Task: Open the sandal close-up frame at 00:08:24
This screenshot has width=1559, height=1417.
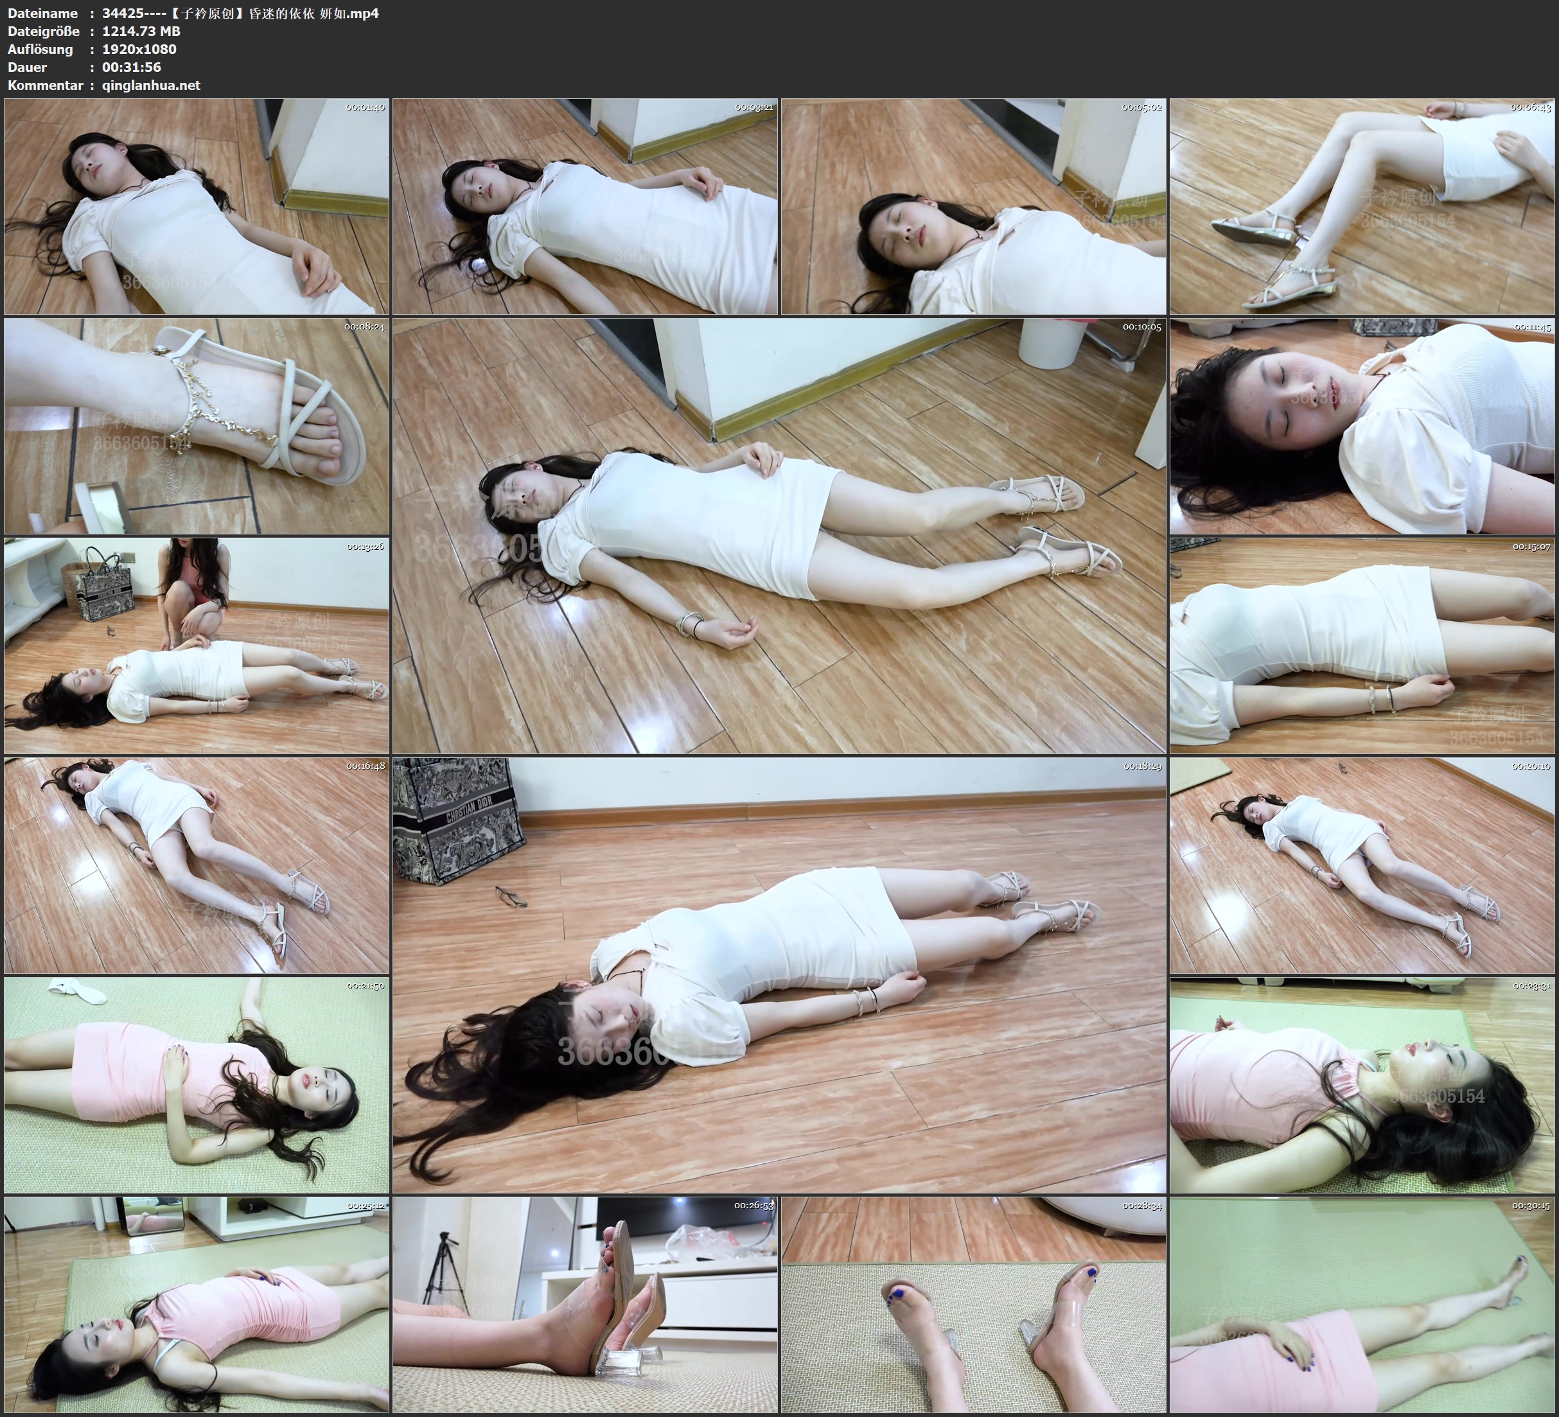Action: [x=197, y=426]
